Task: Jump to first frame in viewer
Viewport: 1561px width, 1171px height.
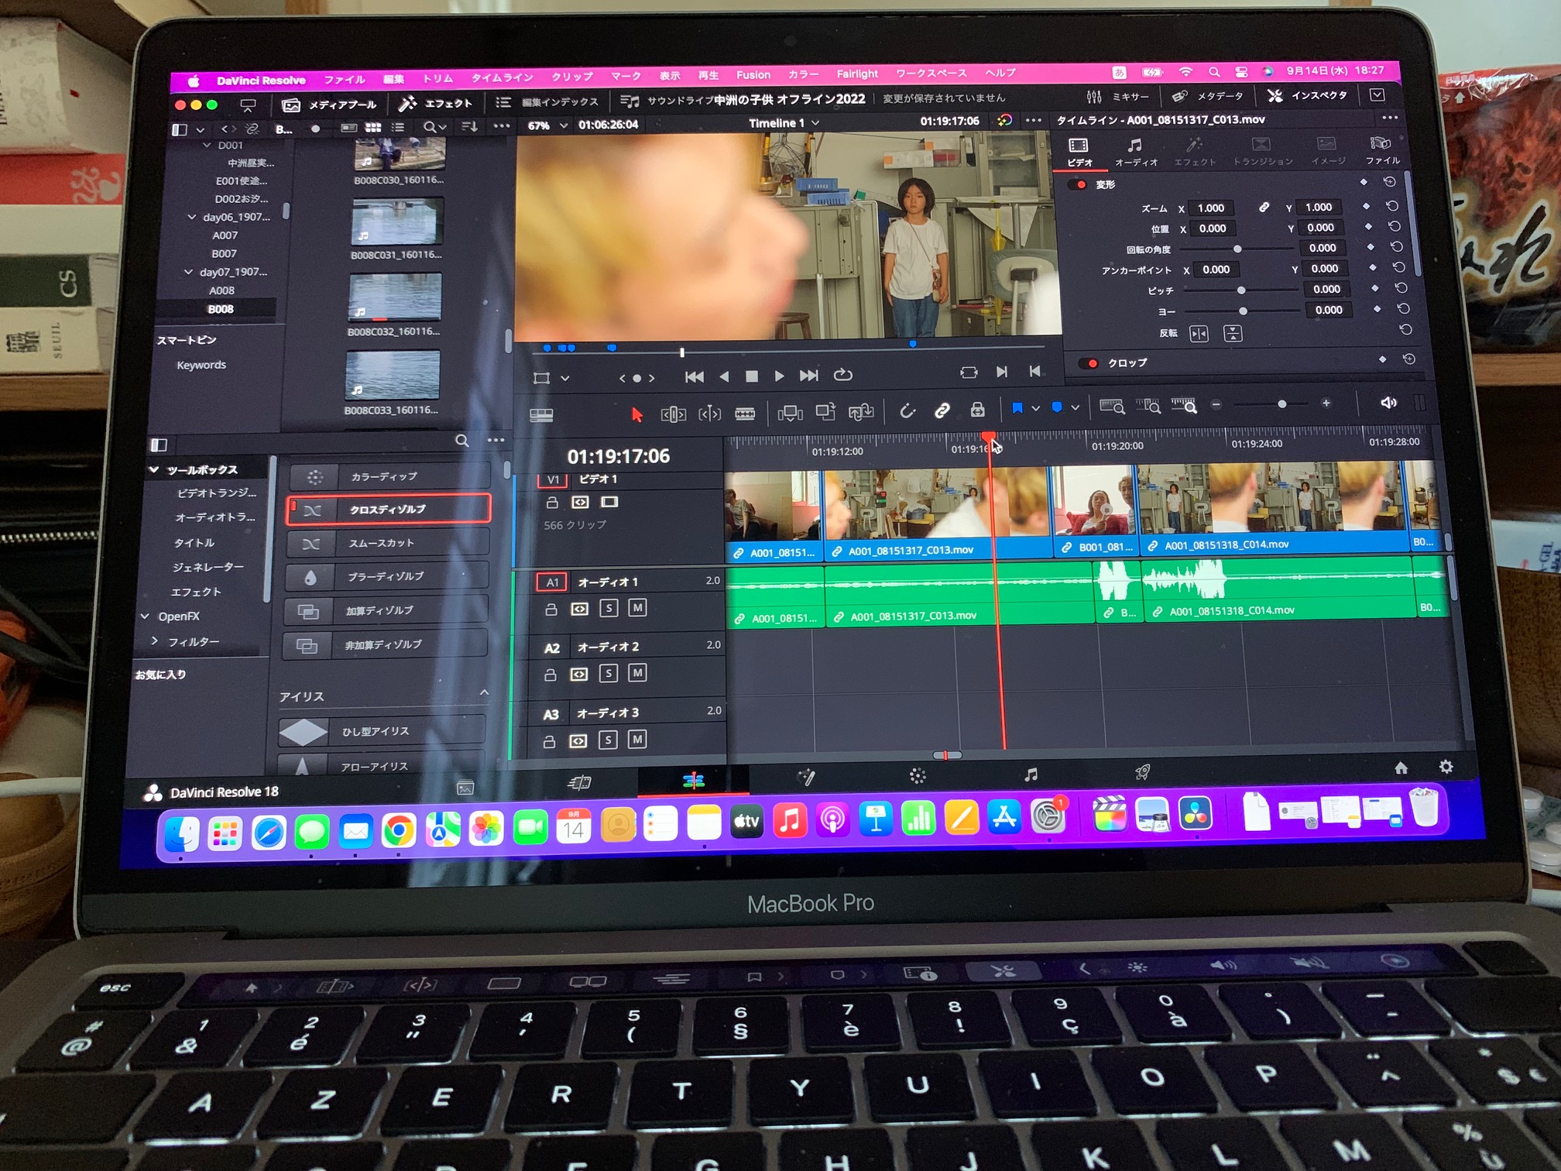Action: pos(694,377)
